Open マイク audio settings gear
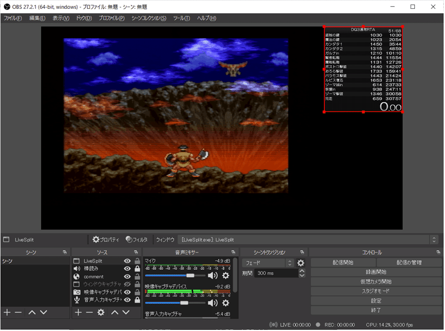Screen dimensions: 445x331 (x=226, y=276)
